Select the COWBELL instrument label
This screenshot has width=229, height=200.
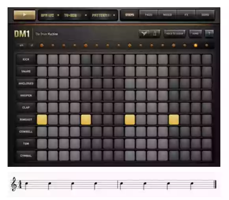tap(26, 132)
